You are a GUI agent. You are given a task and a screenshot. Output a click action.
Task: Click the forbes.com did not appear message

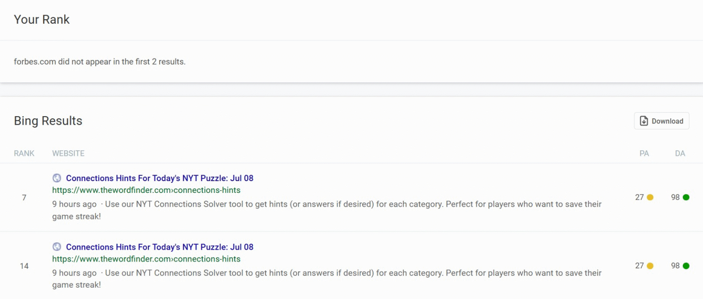[x=100, y=62]
